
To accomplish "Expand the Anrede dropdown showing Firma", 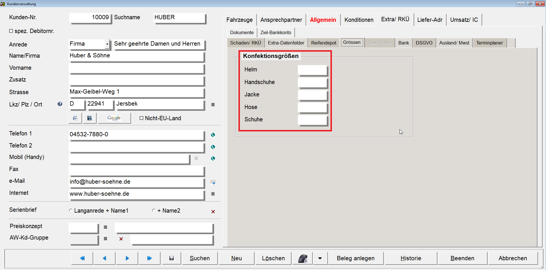I will coord(107,44).
